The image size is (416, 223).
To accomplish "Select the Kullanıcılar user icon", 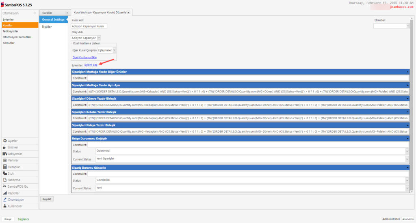I will (x=5, y=206).
